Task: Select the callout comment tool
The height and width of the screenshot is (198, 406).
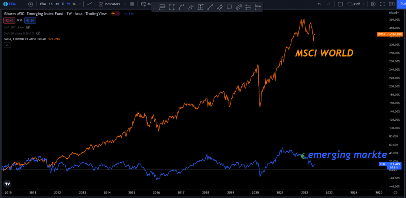Action: 229,7
